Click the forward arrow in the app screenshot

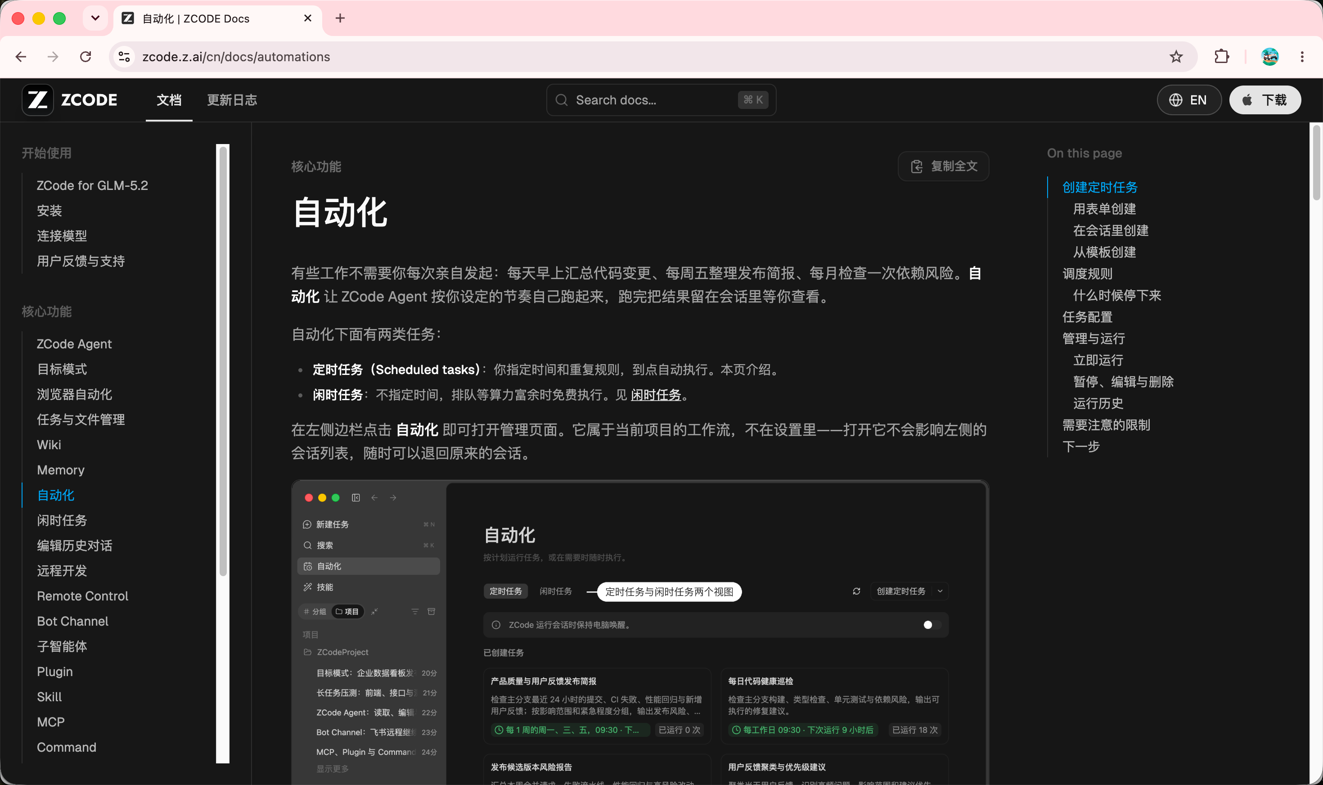click(393, 498)
